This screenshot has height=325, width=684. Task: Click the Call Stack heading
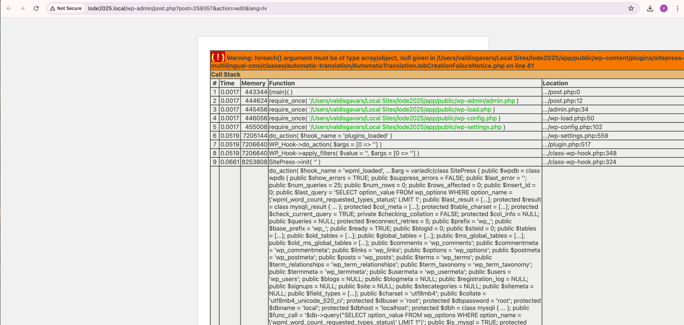226,75
